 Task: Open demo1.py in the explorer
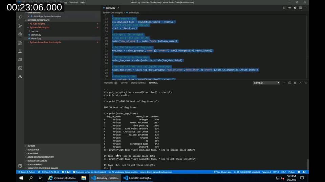(x=36, y=35)
